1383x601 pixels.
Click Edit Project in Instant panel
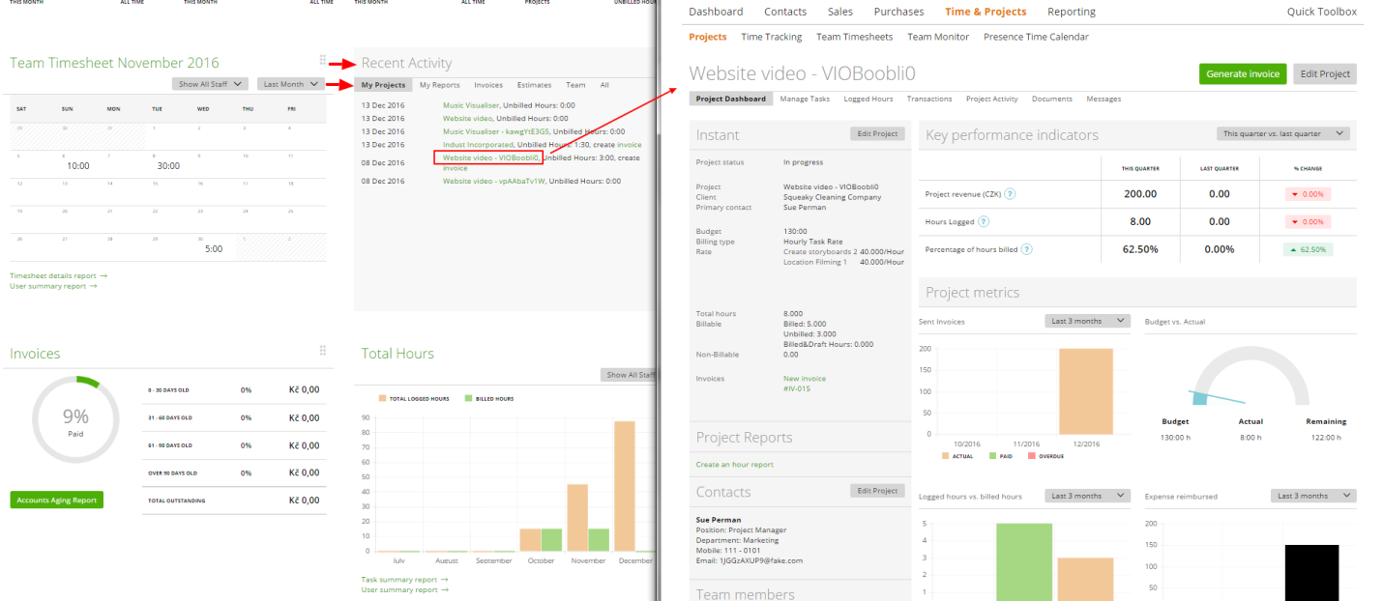pos(877,134)
